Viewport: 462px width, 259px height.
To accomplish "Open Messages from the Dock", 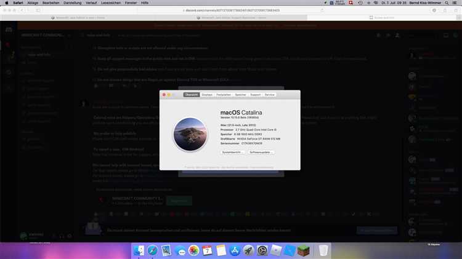I will tap(180, 251).
